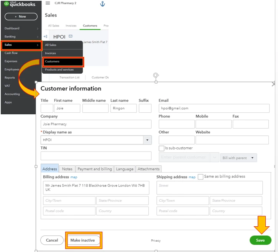Close the Customer information dialog
Image resolution: width=278 pixels, height=252 pixels.
[x=273, y=84]
